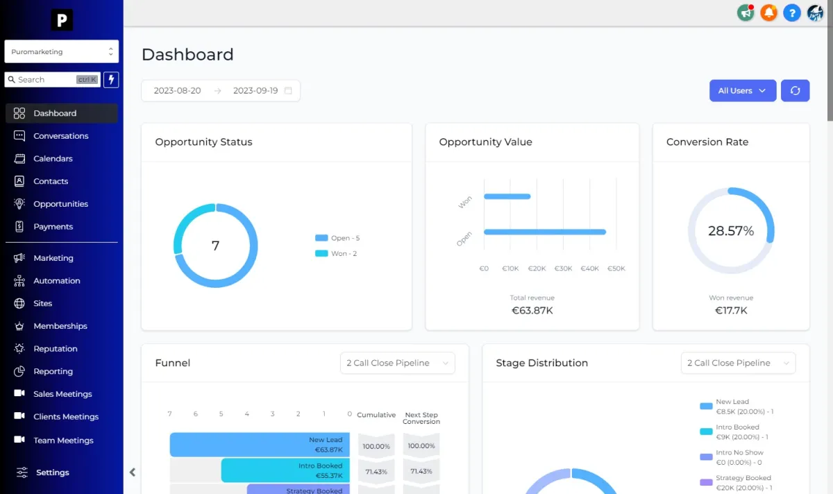Launch quick actions with the lightning bolt
This screenshot has width=833, height=494.
pyautogui.click(x=111, y=79)
